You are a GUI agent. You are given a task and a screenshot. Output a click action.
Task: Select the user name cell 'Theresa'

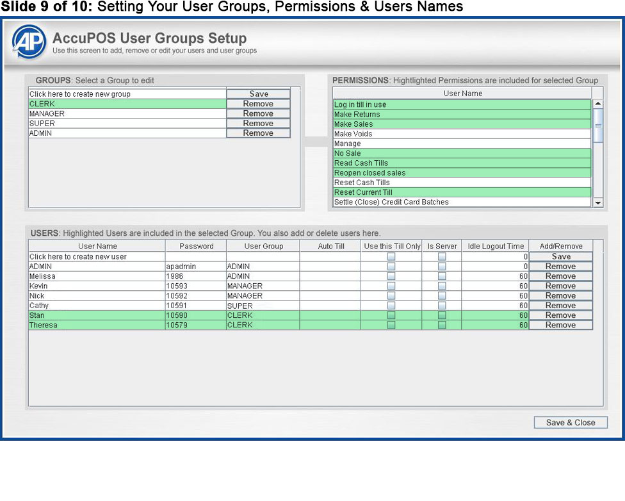tap(97, 325)
